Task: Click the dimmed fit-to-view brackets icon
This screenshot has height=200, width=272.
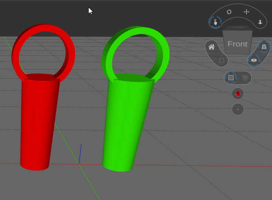Action: tap(222, 61)
